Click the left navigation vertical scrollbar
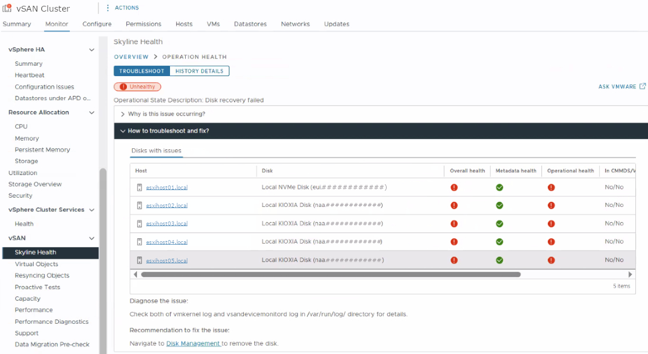This screenshot has height=354, width=648. (103, 261)
